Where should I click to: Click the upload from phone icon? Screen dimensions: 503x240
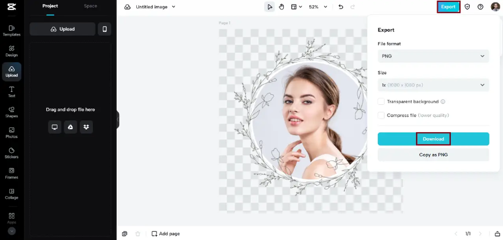click(x=104, y=29)
